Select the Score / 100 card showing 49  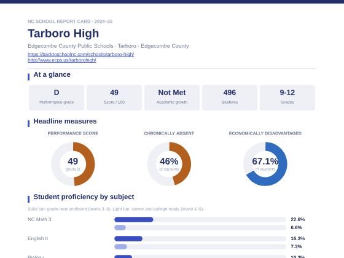[x=114, y=98]
